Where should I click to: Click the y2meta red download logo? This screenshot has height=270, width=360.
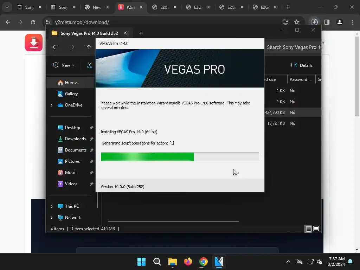34,43
